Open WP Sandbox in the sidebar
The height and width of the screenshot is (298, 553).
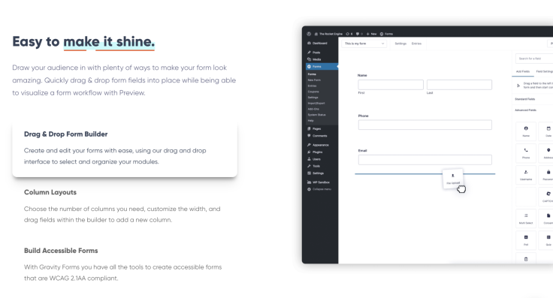click(319, 182)
